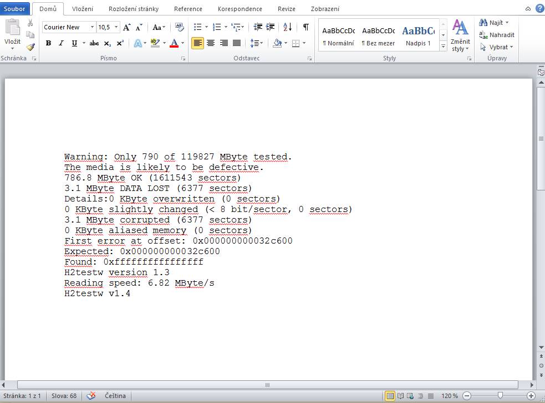Justify paragraph text
Image resolution: width=545 pixels, height=403 pixels.
(x=237, y=43)
